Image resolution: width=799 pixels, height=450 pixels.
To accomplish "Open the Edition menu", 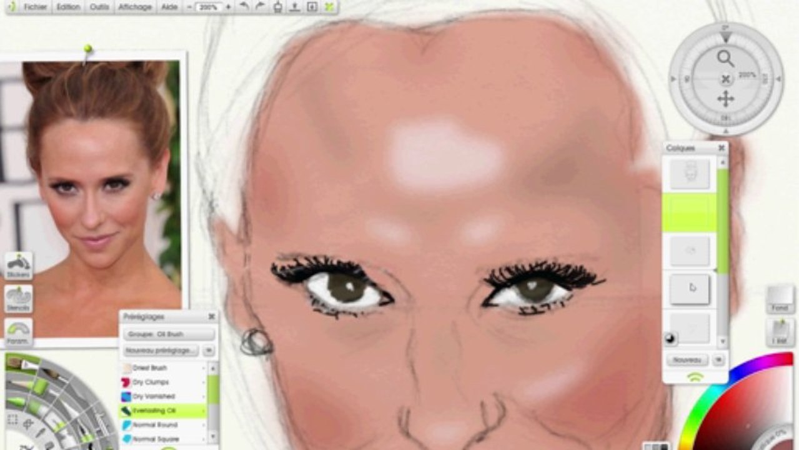I will click(68, 7).
